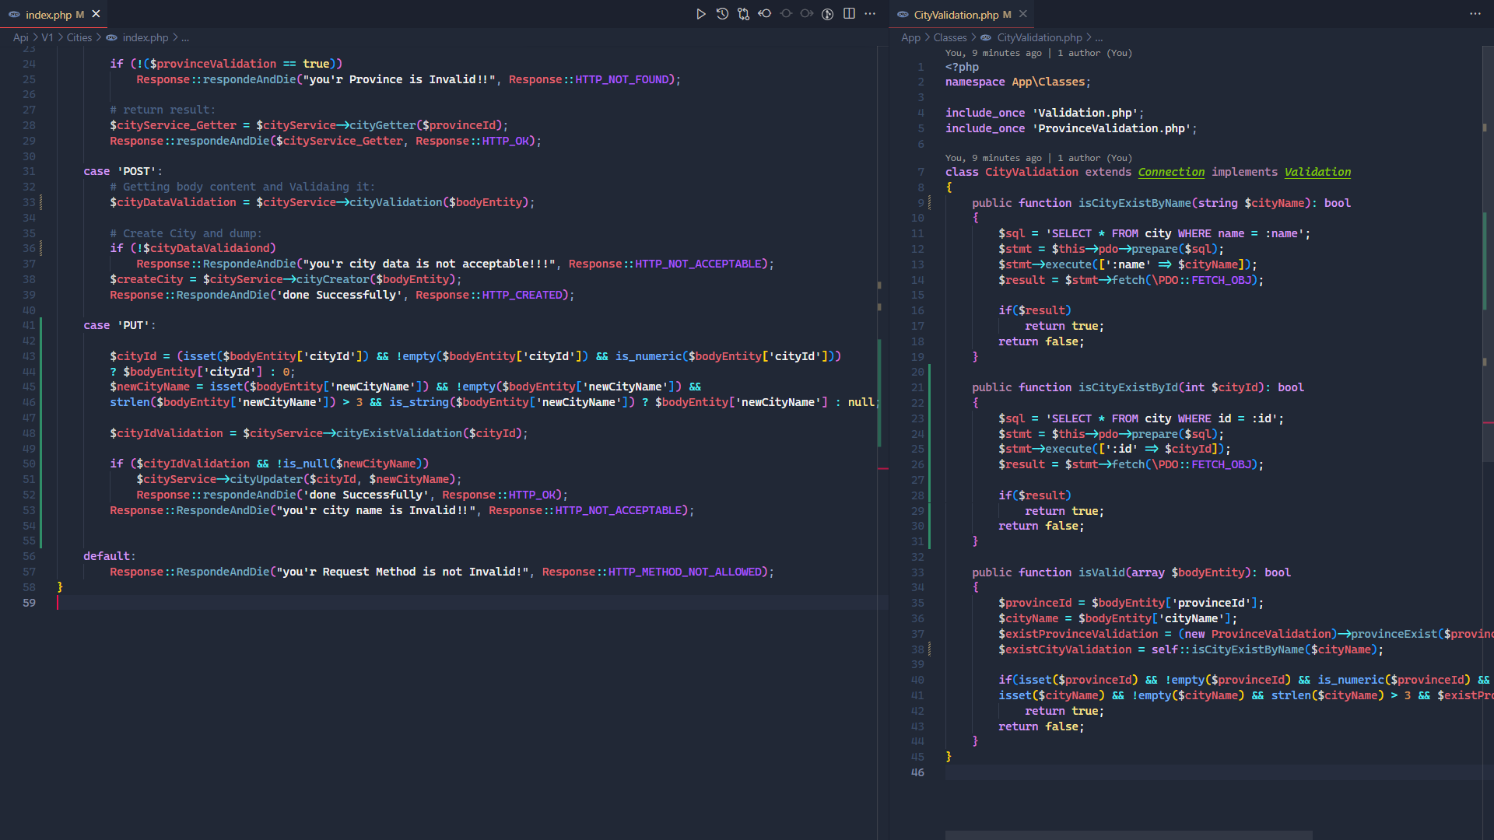
Task: Click horizontal scrollbar under CityValidation.php editor
Action: (1128, 835)
